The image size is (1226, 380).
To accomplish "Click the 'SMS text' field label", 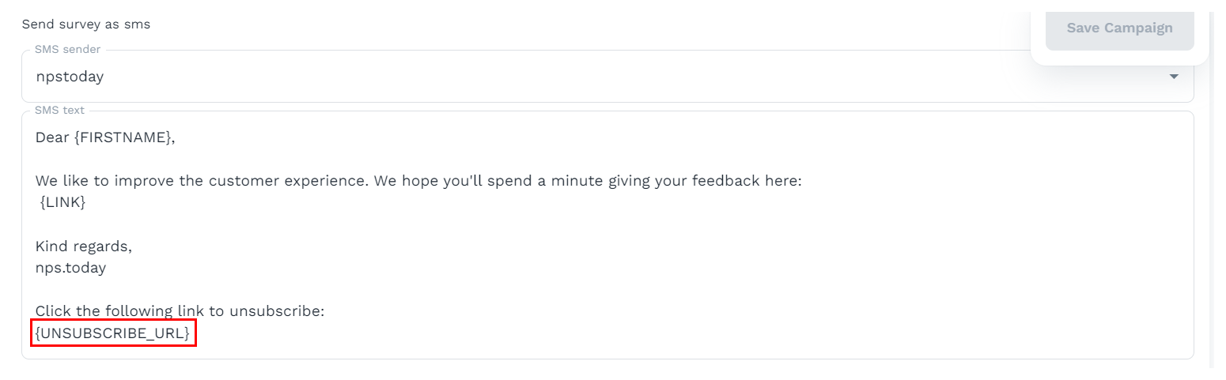I will click(59, 111).
